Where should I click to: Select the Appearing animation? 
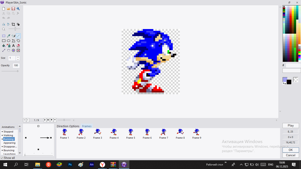pyautogui.click(x=9, y=143)
